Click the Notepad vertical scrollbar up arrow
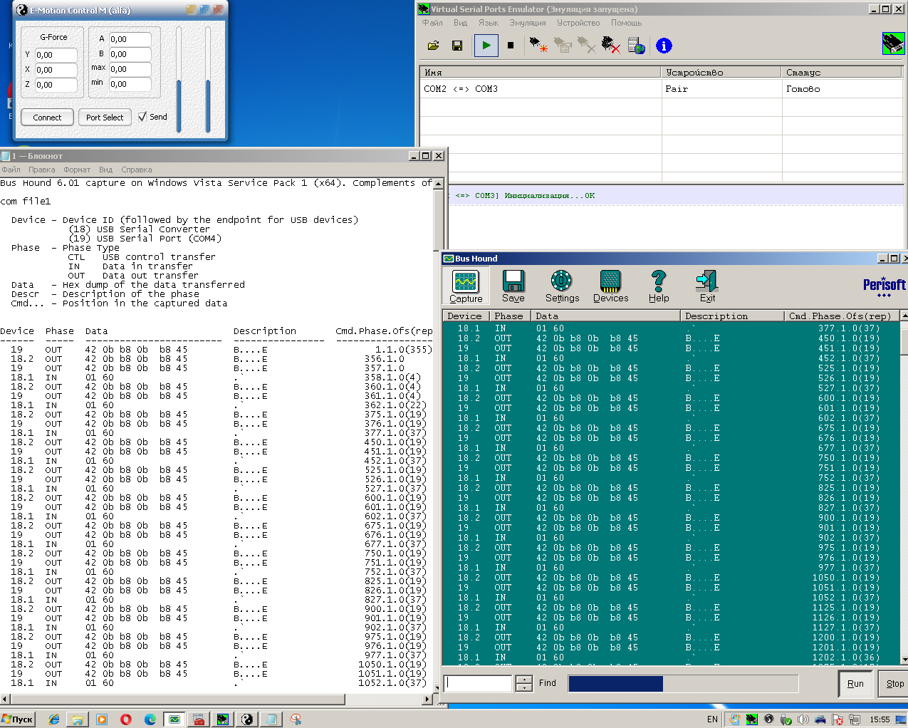The height and width of the screenshot is (728, 908). coord(438,184)
